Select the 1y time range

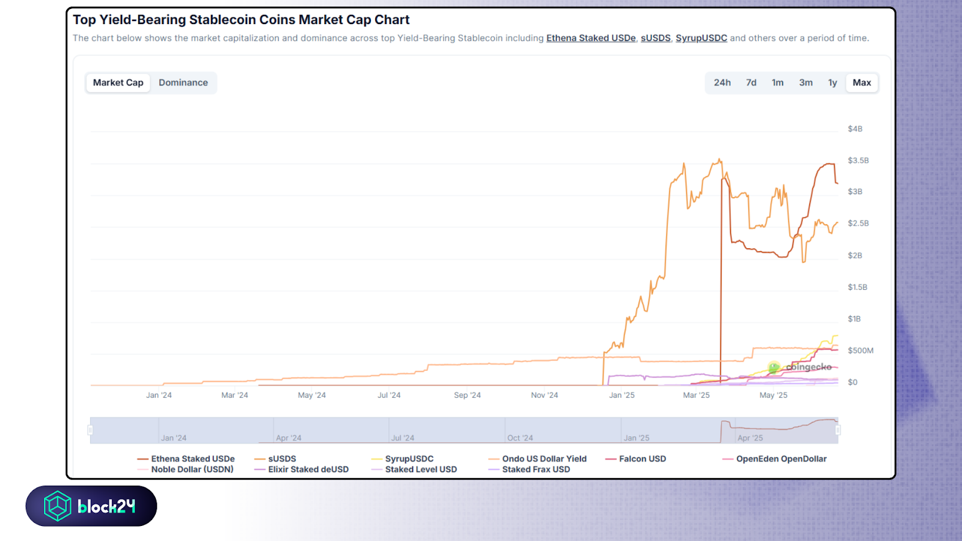833,83
